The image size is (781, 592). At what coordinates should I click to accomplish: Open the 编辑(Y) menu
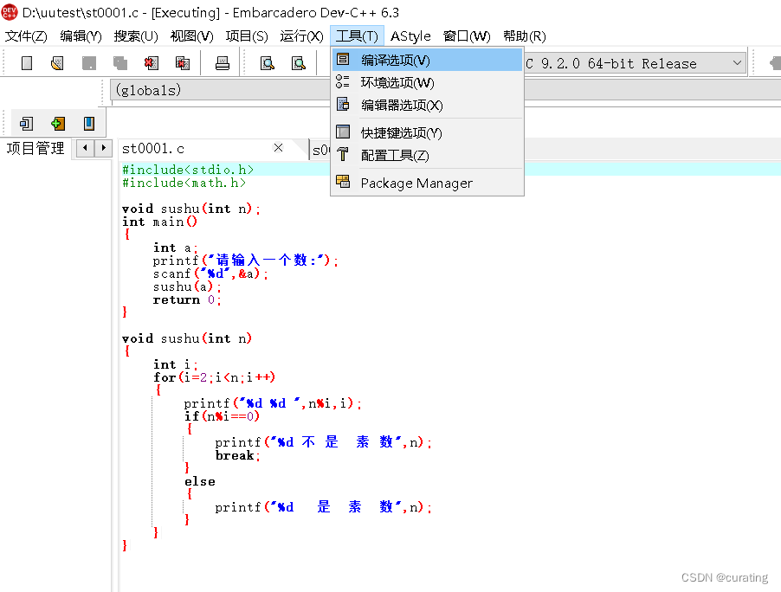point(81,36)
